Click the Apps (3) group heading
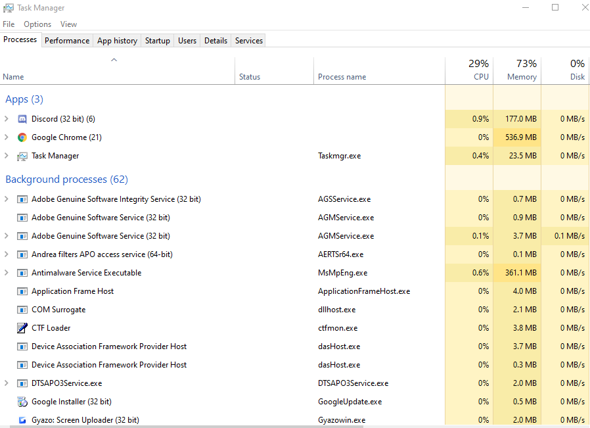590x428 pixels. tap(24, 99)
